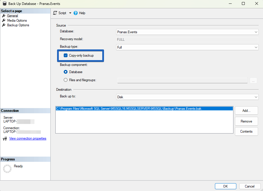263x191 pixels.
Task: Uncheck the Copy-only backup checkbox
Action: point(65,55)
